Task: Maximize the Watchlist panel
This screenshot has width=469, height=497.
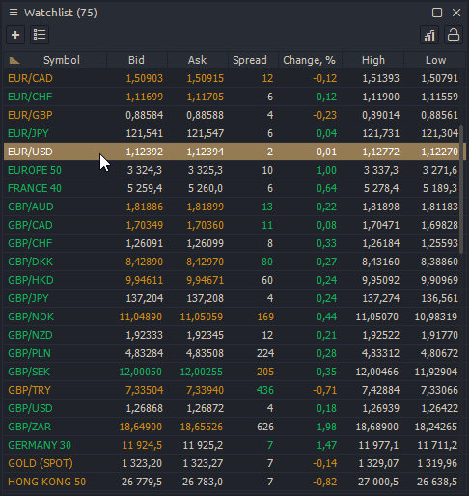Action: [437, 13]
